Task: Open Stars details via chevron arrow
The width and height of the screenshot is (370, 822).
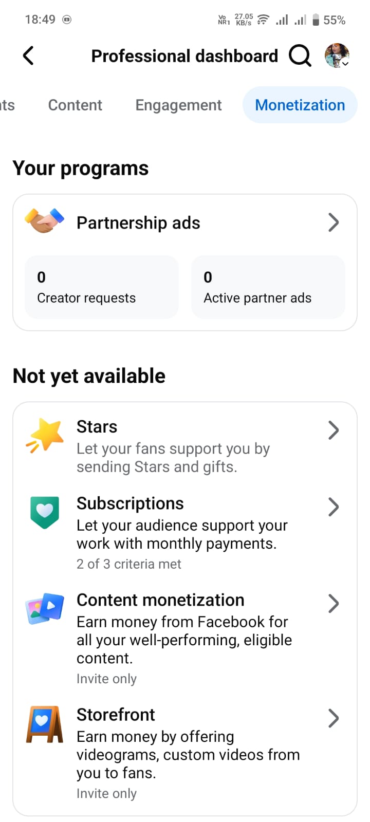Action: [334, 430]
